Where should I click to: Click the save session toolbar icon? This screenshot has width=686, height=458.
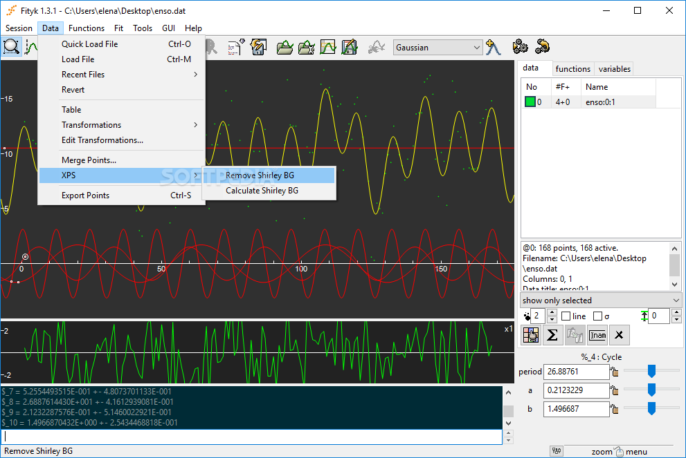coord(259,47)
